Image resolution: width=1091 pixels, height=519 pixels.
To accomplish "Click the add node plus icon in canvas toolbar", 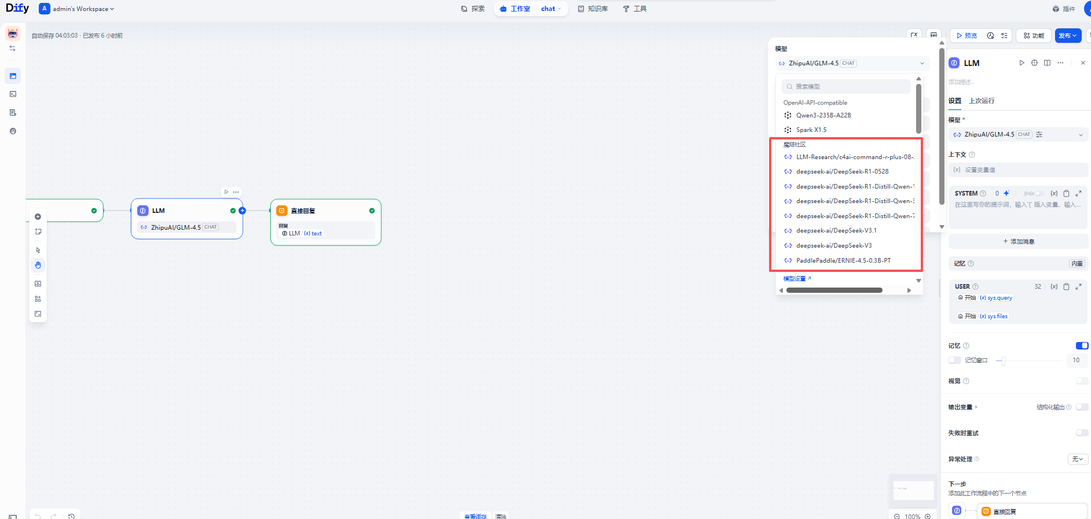I will click(38, 216).
